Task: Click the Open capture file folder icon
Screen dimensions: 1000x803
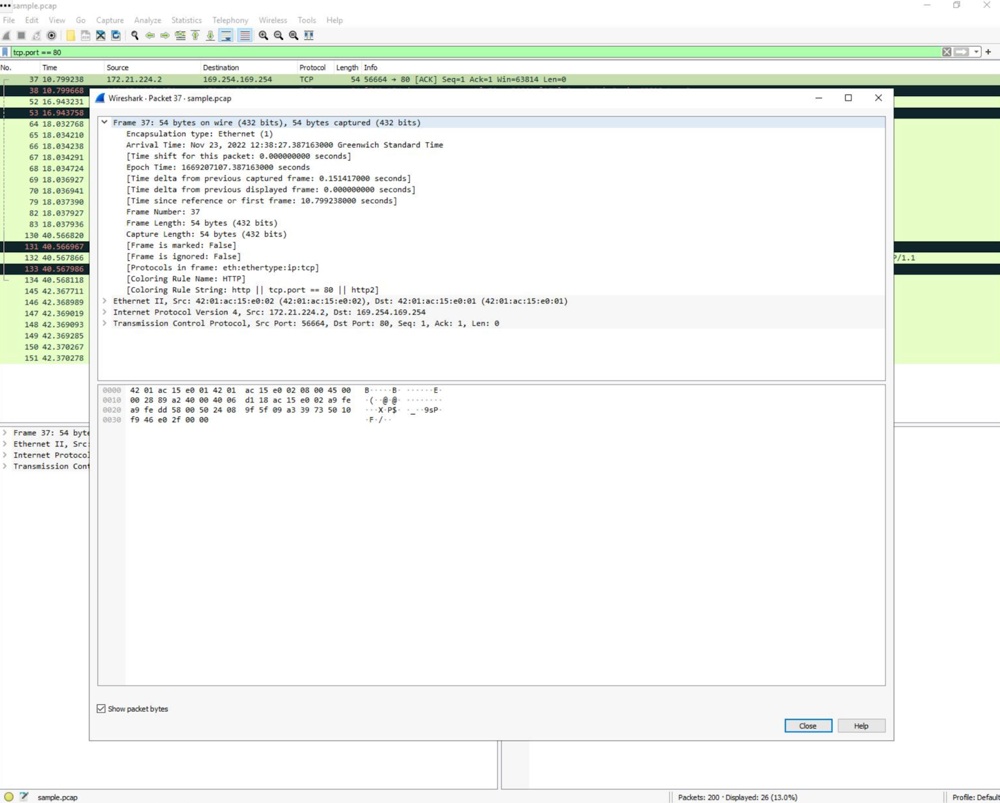Action: click(x=71, y=36)
